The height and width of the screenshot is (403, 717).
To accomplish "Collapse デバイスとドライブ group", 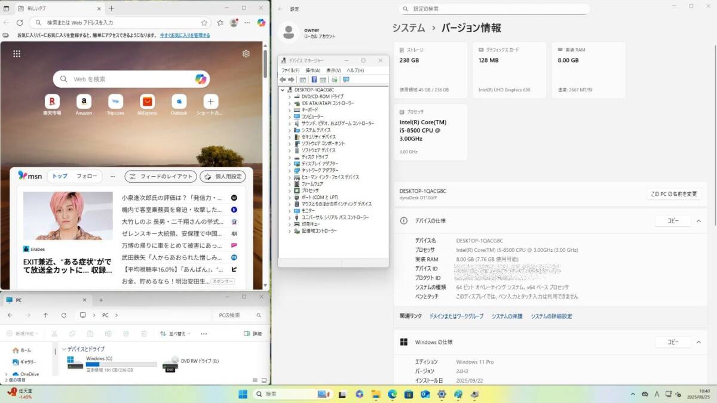I will coord(64,349).
